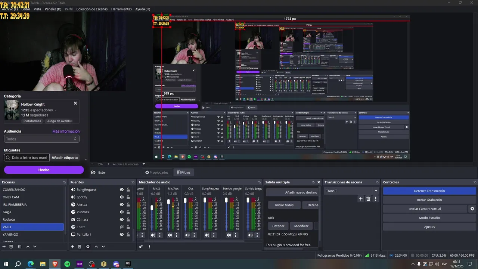Hide the Spotify source
478x269 pixels.
(121, 197)
